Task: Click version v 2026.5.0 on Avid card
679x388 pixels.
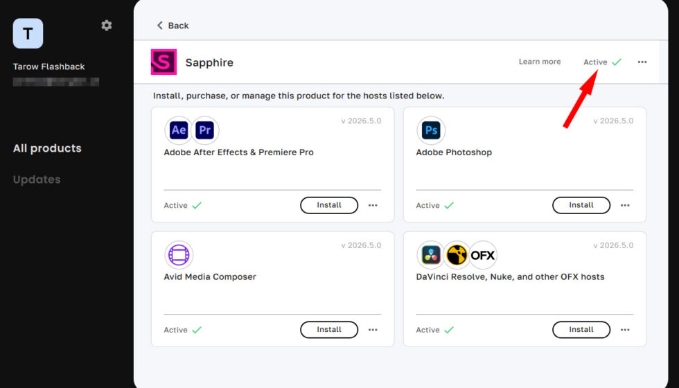Action: pos(361,245)
